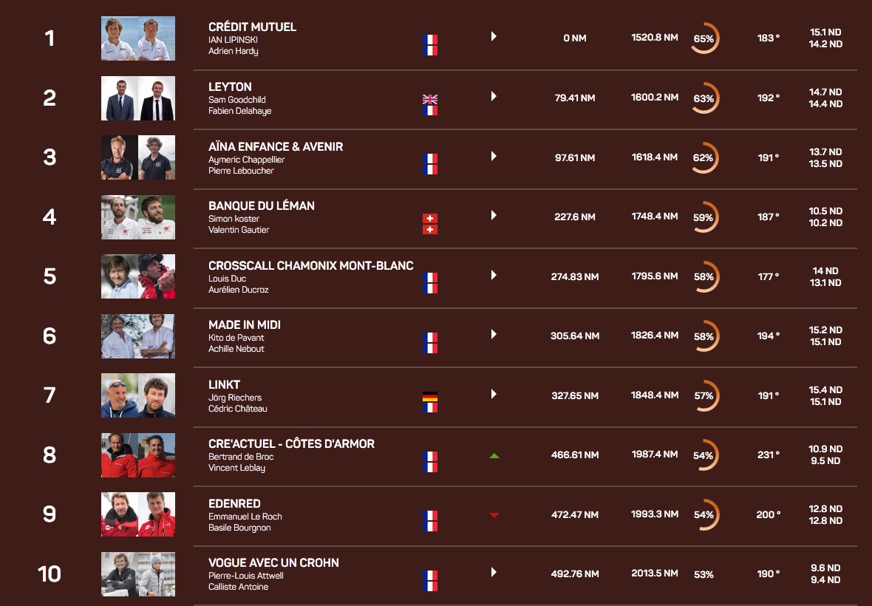Click the green up arrow for Cre'actuel
The height and width of the screenshot is (606, 872).
coord(494,456)
